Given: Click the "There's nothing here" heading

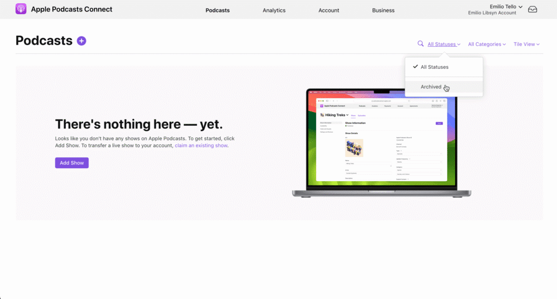Looking at the screenshot, I should tap(139, 124).
